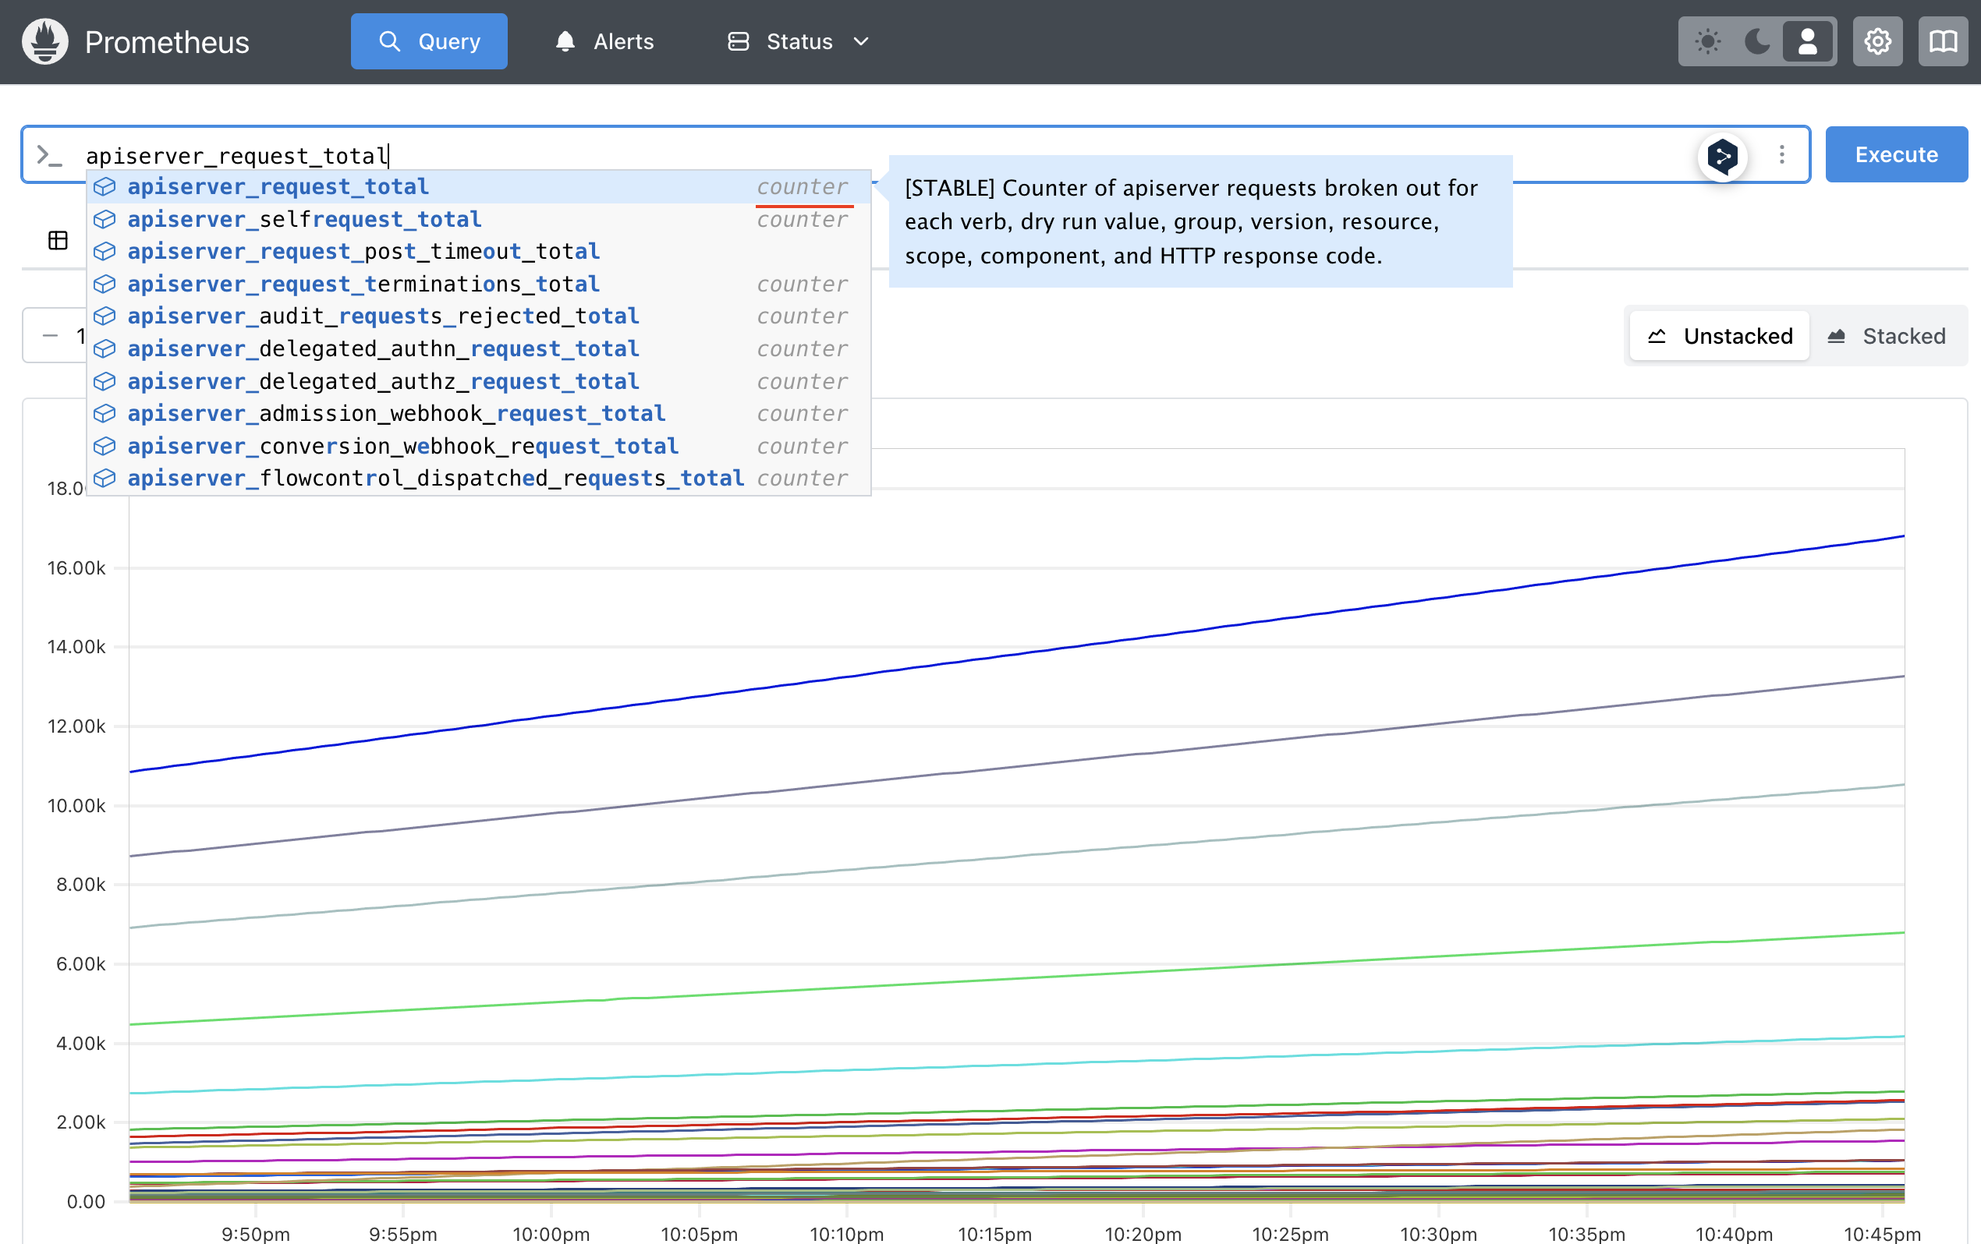Open documentation book icon

pos(1943,41)
